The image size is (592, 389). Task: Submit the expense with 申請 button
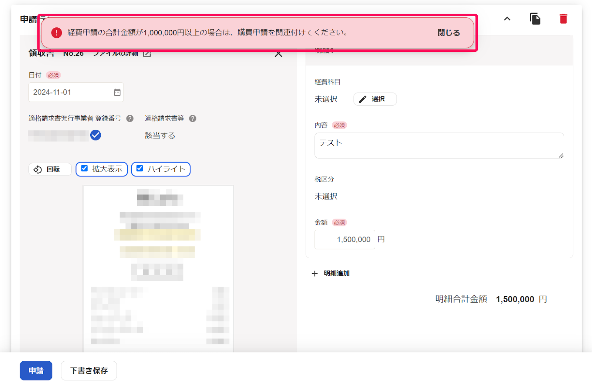coord(36,371)
